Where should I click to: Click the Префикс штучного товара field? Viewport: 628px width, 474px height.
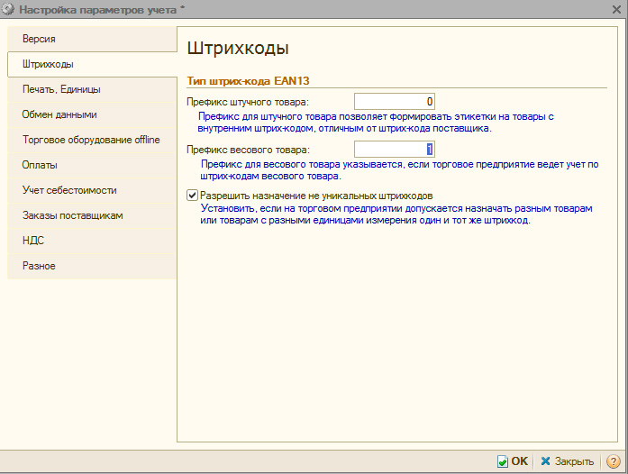click(x=396, y=101)
